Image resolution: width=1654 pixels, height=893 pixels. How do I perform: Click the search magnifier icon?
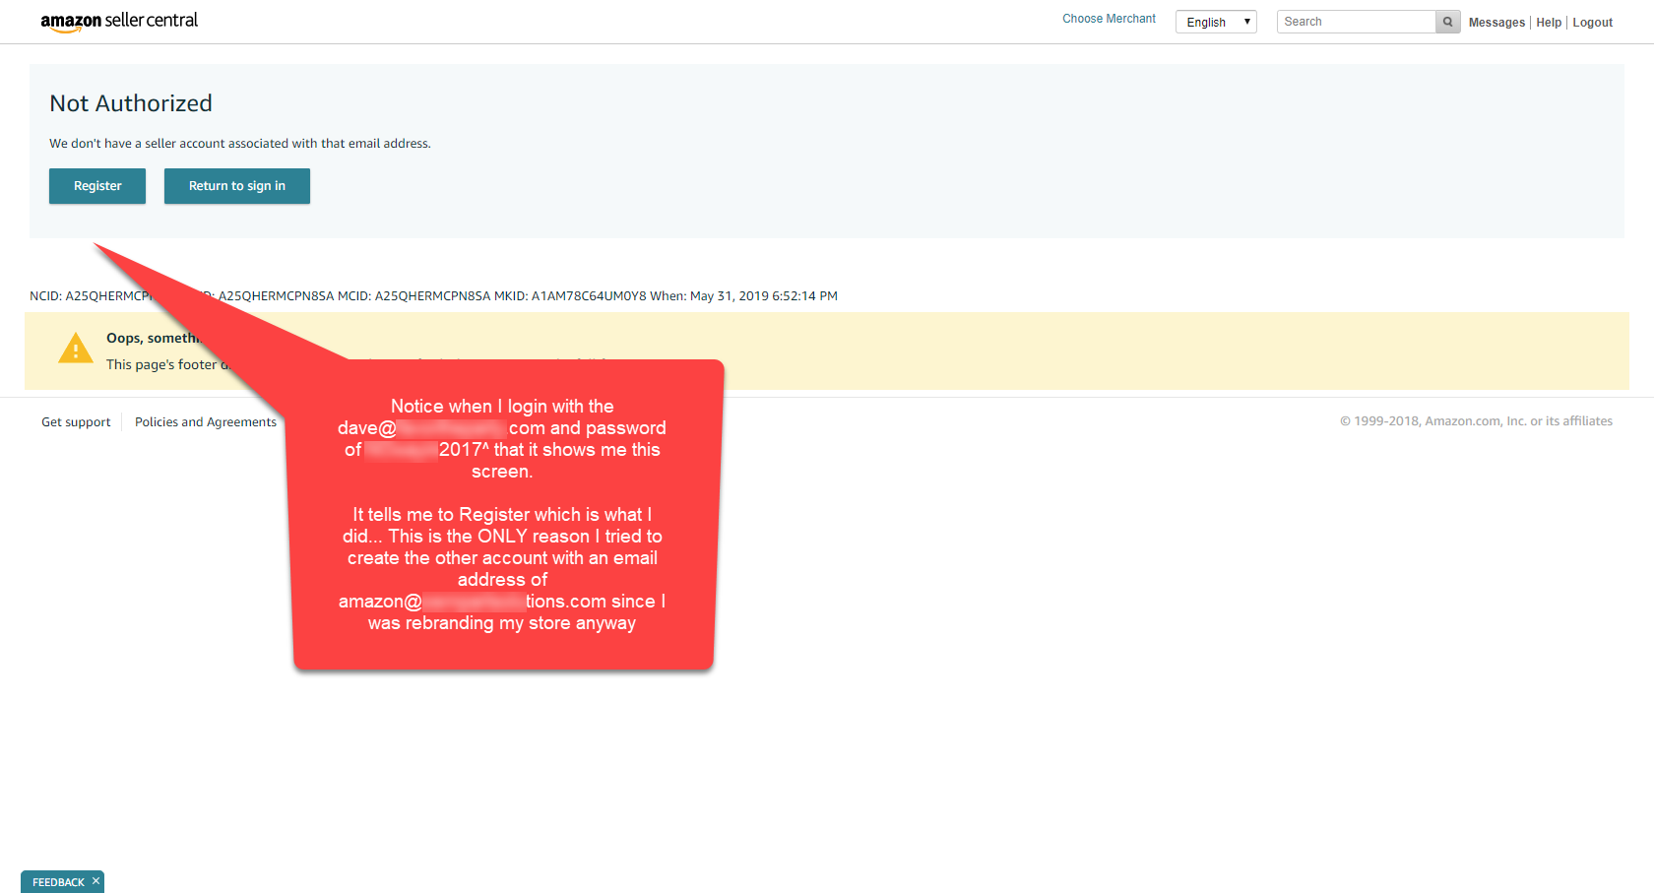1447,22
